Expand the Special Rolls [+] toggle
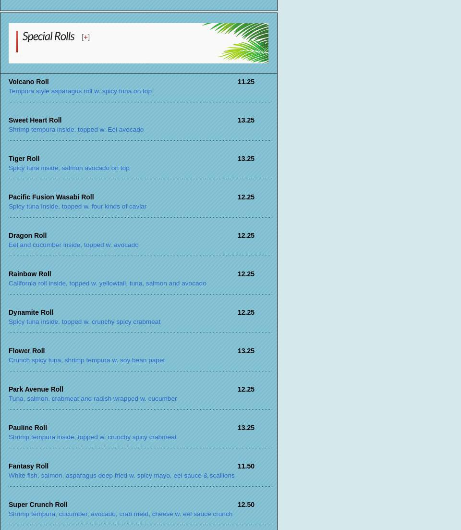461x530 pixels. (x=85, y=37)
